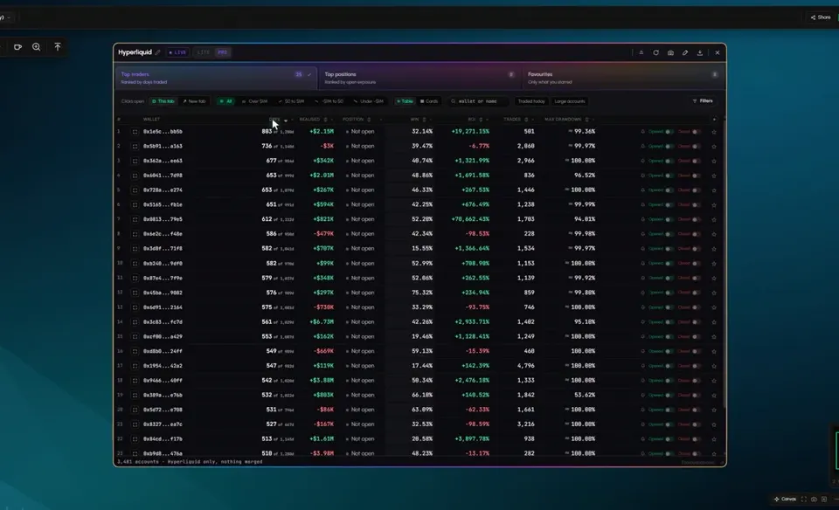Switch to Top positions tab
This screenshot has width=839, height=510.
coord(419,78)
